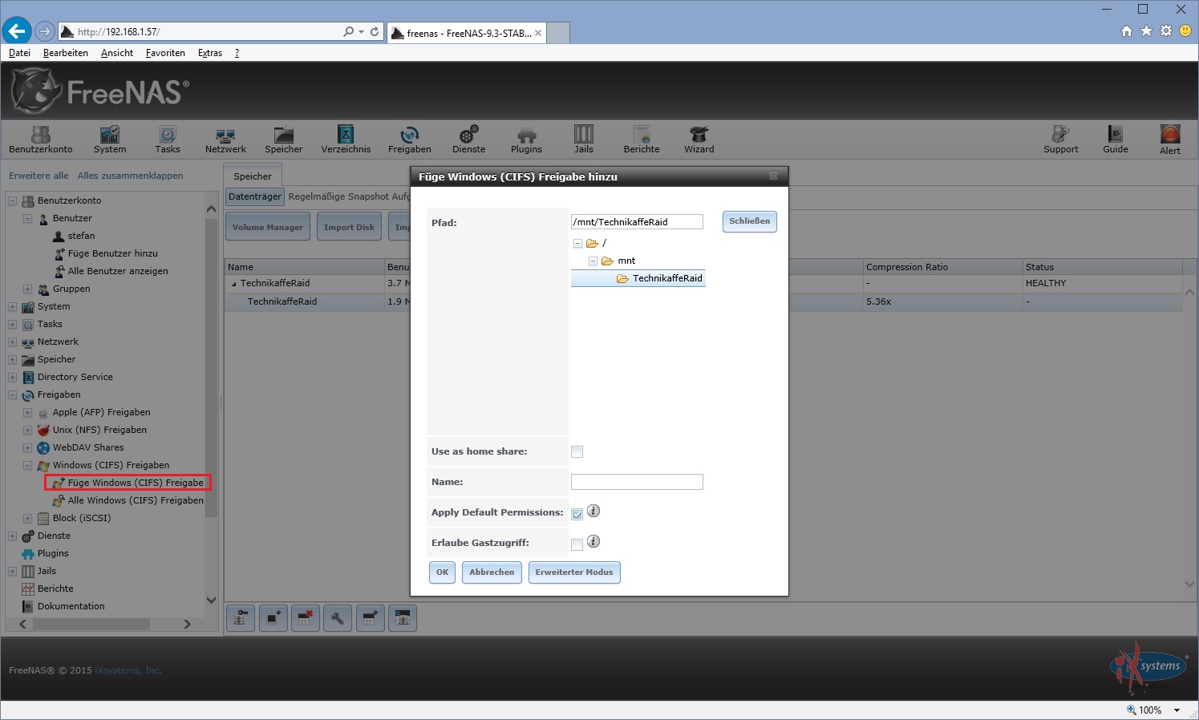1199x720 pixels.
Task: Expand Gruppen tree node
Action: coord(27,289)
